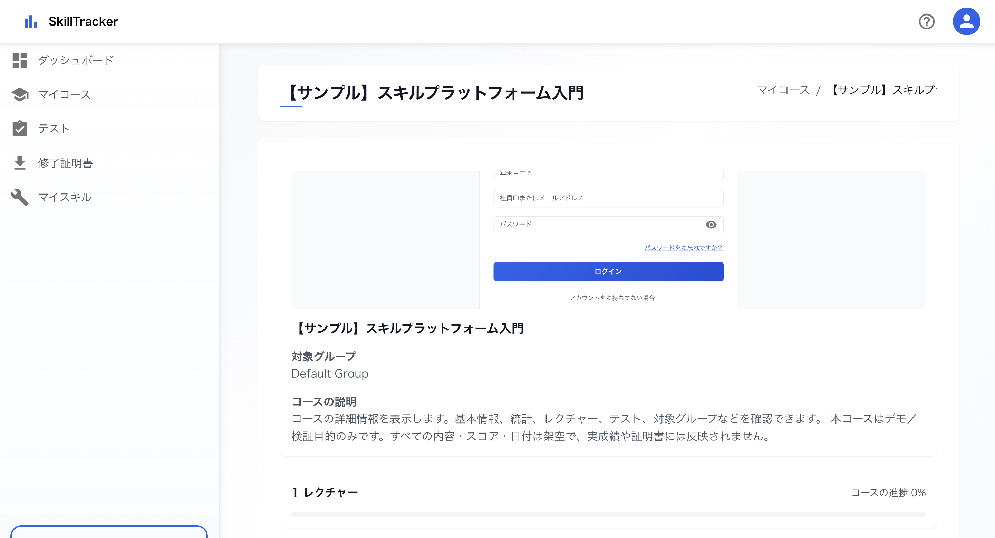The width and height of the screenshot is (995, 538).
Task: Select ダッシュボード in the sidebar
Action: tap(76, 60)
